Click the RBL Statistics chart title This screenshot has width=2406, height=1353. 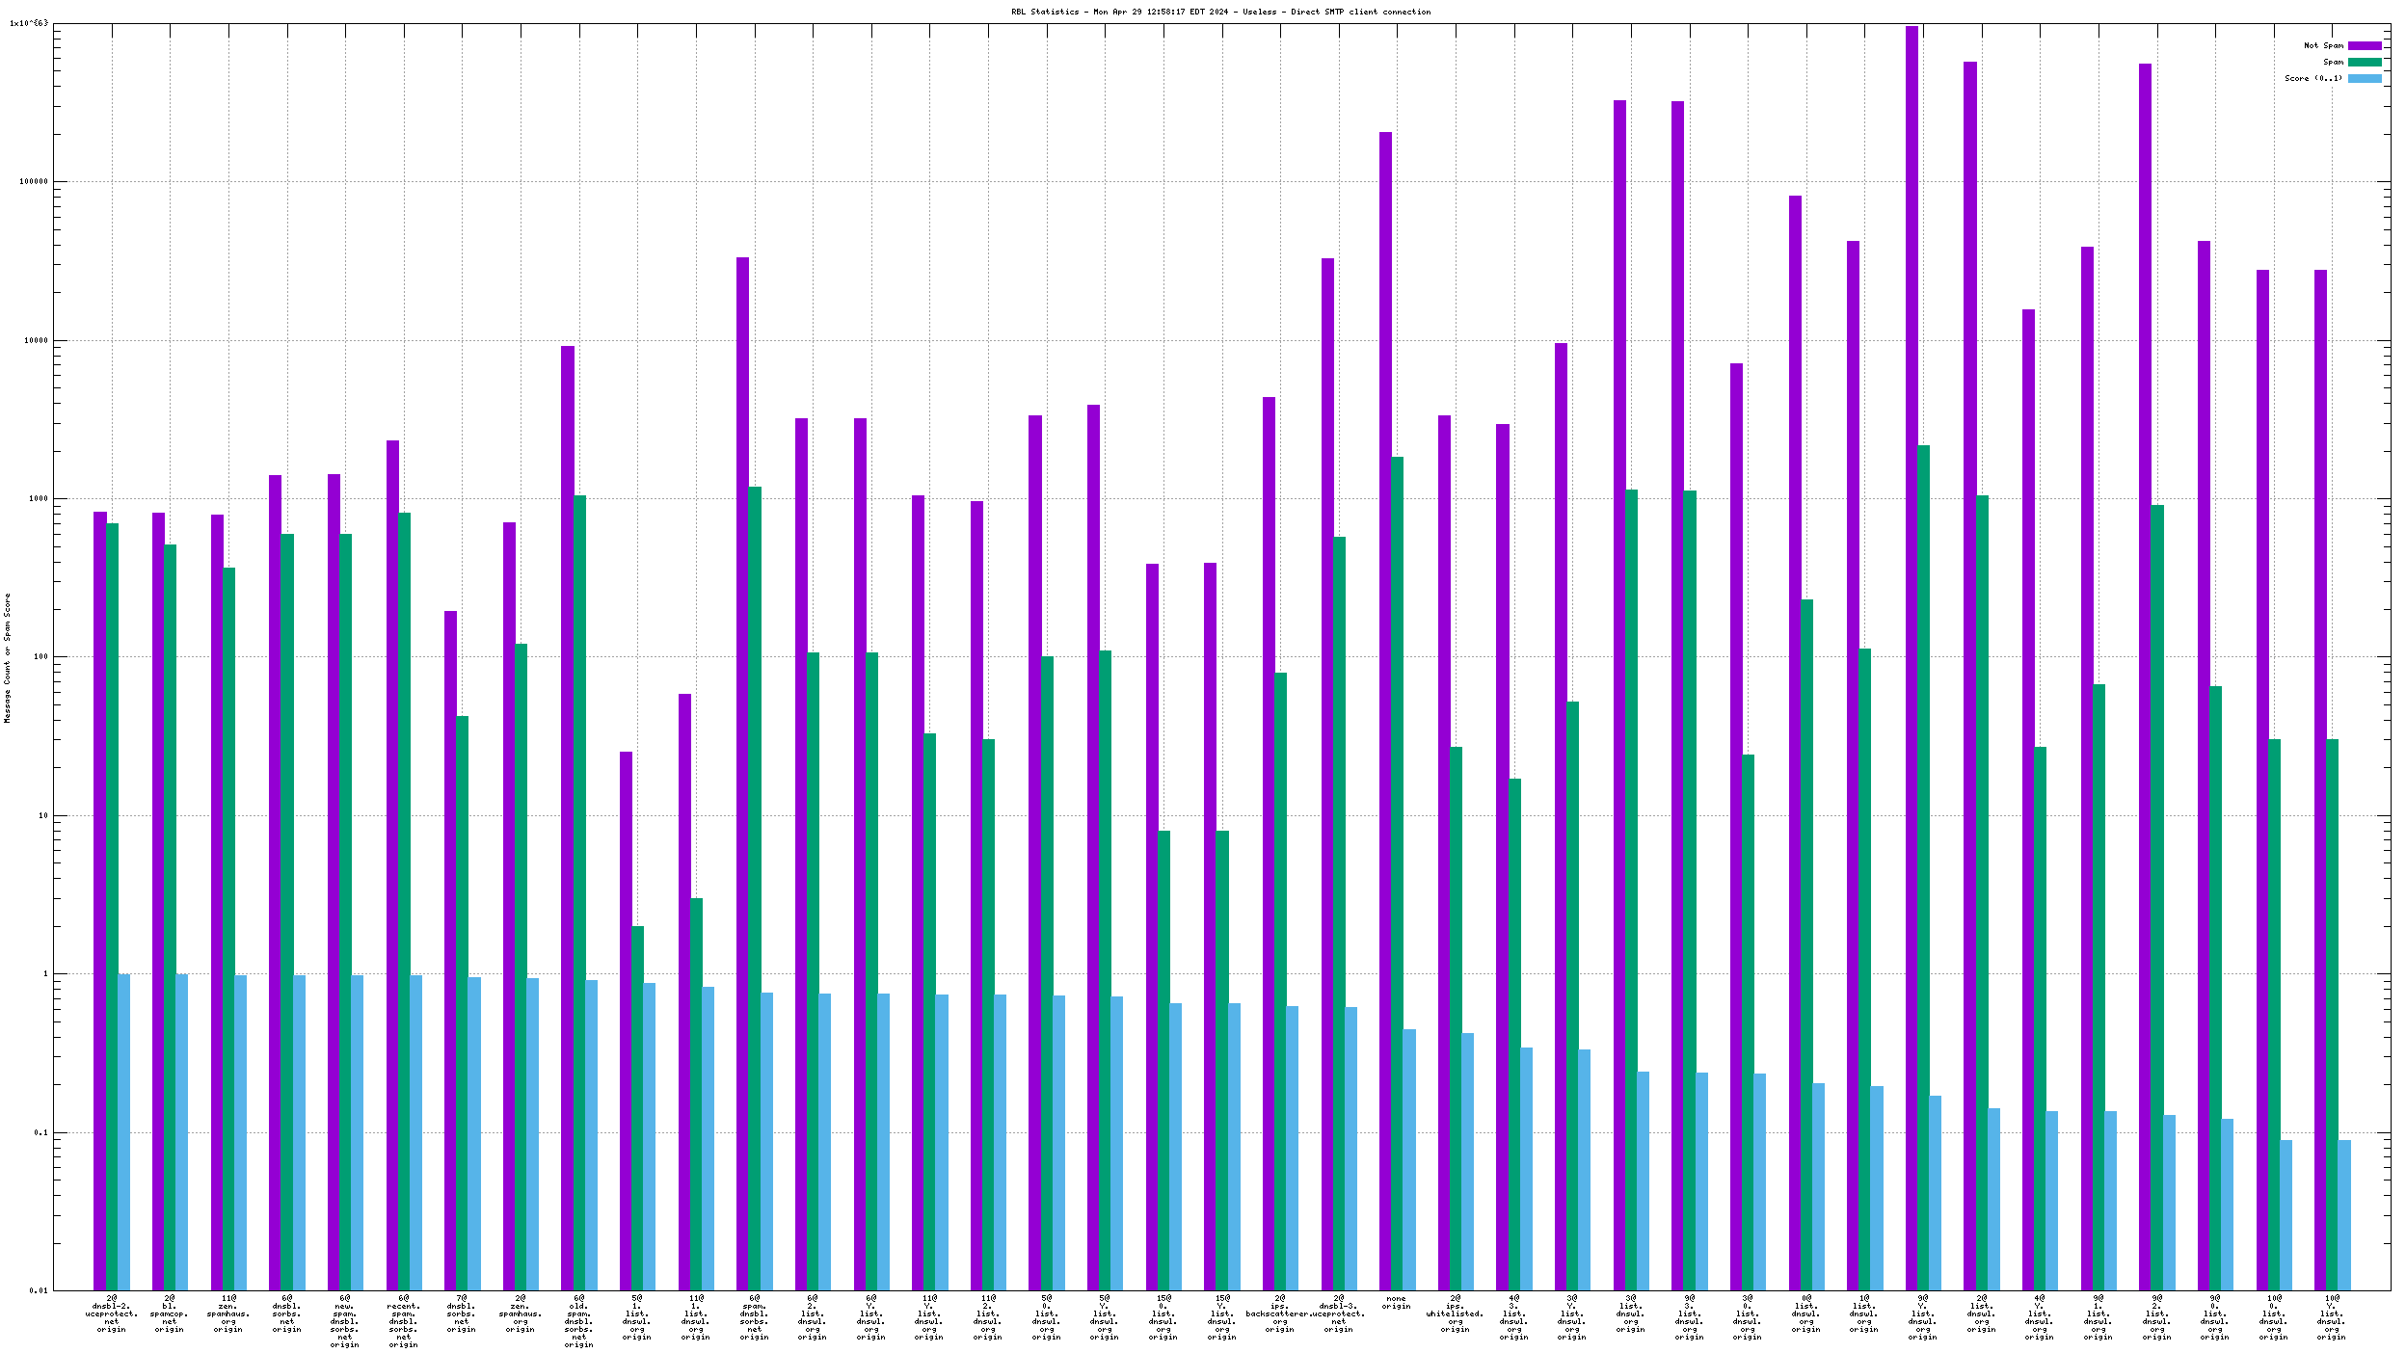pyautogui.click(x=1220, y=12)
